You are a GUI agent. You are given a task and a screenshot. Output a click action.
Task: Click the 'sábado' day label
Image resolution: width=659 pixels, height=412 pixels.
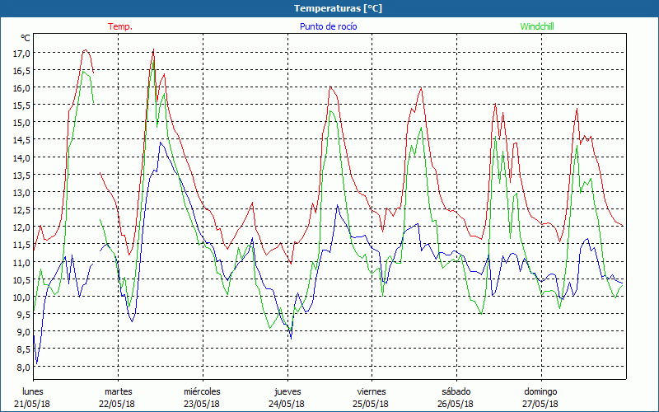click(x=456, y=391)
